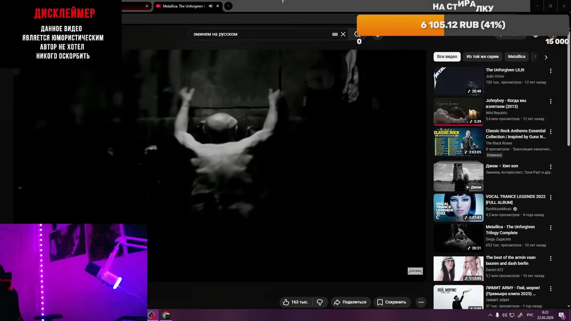This screenshot has width=571, height=321.
Task: Close the Metallica Unforgiven tab
Action: tap(218, 6)
